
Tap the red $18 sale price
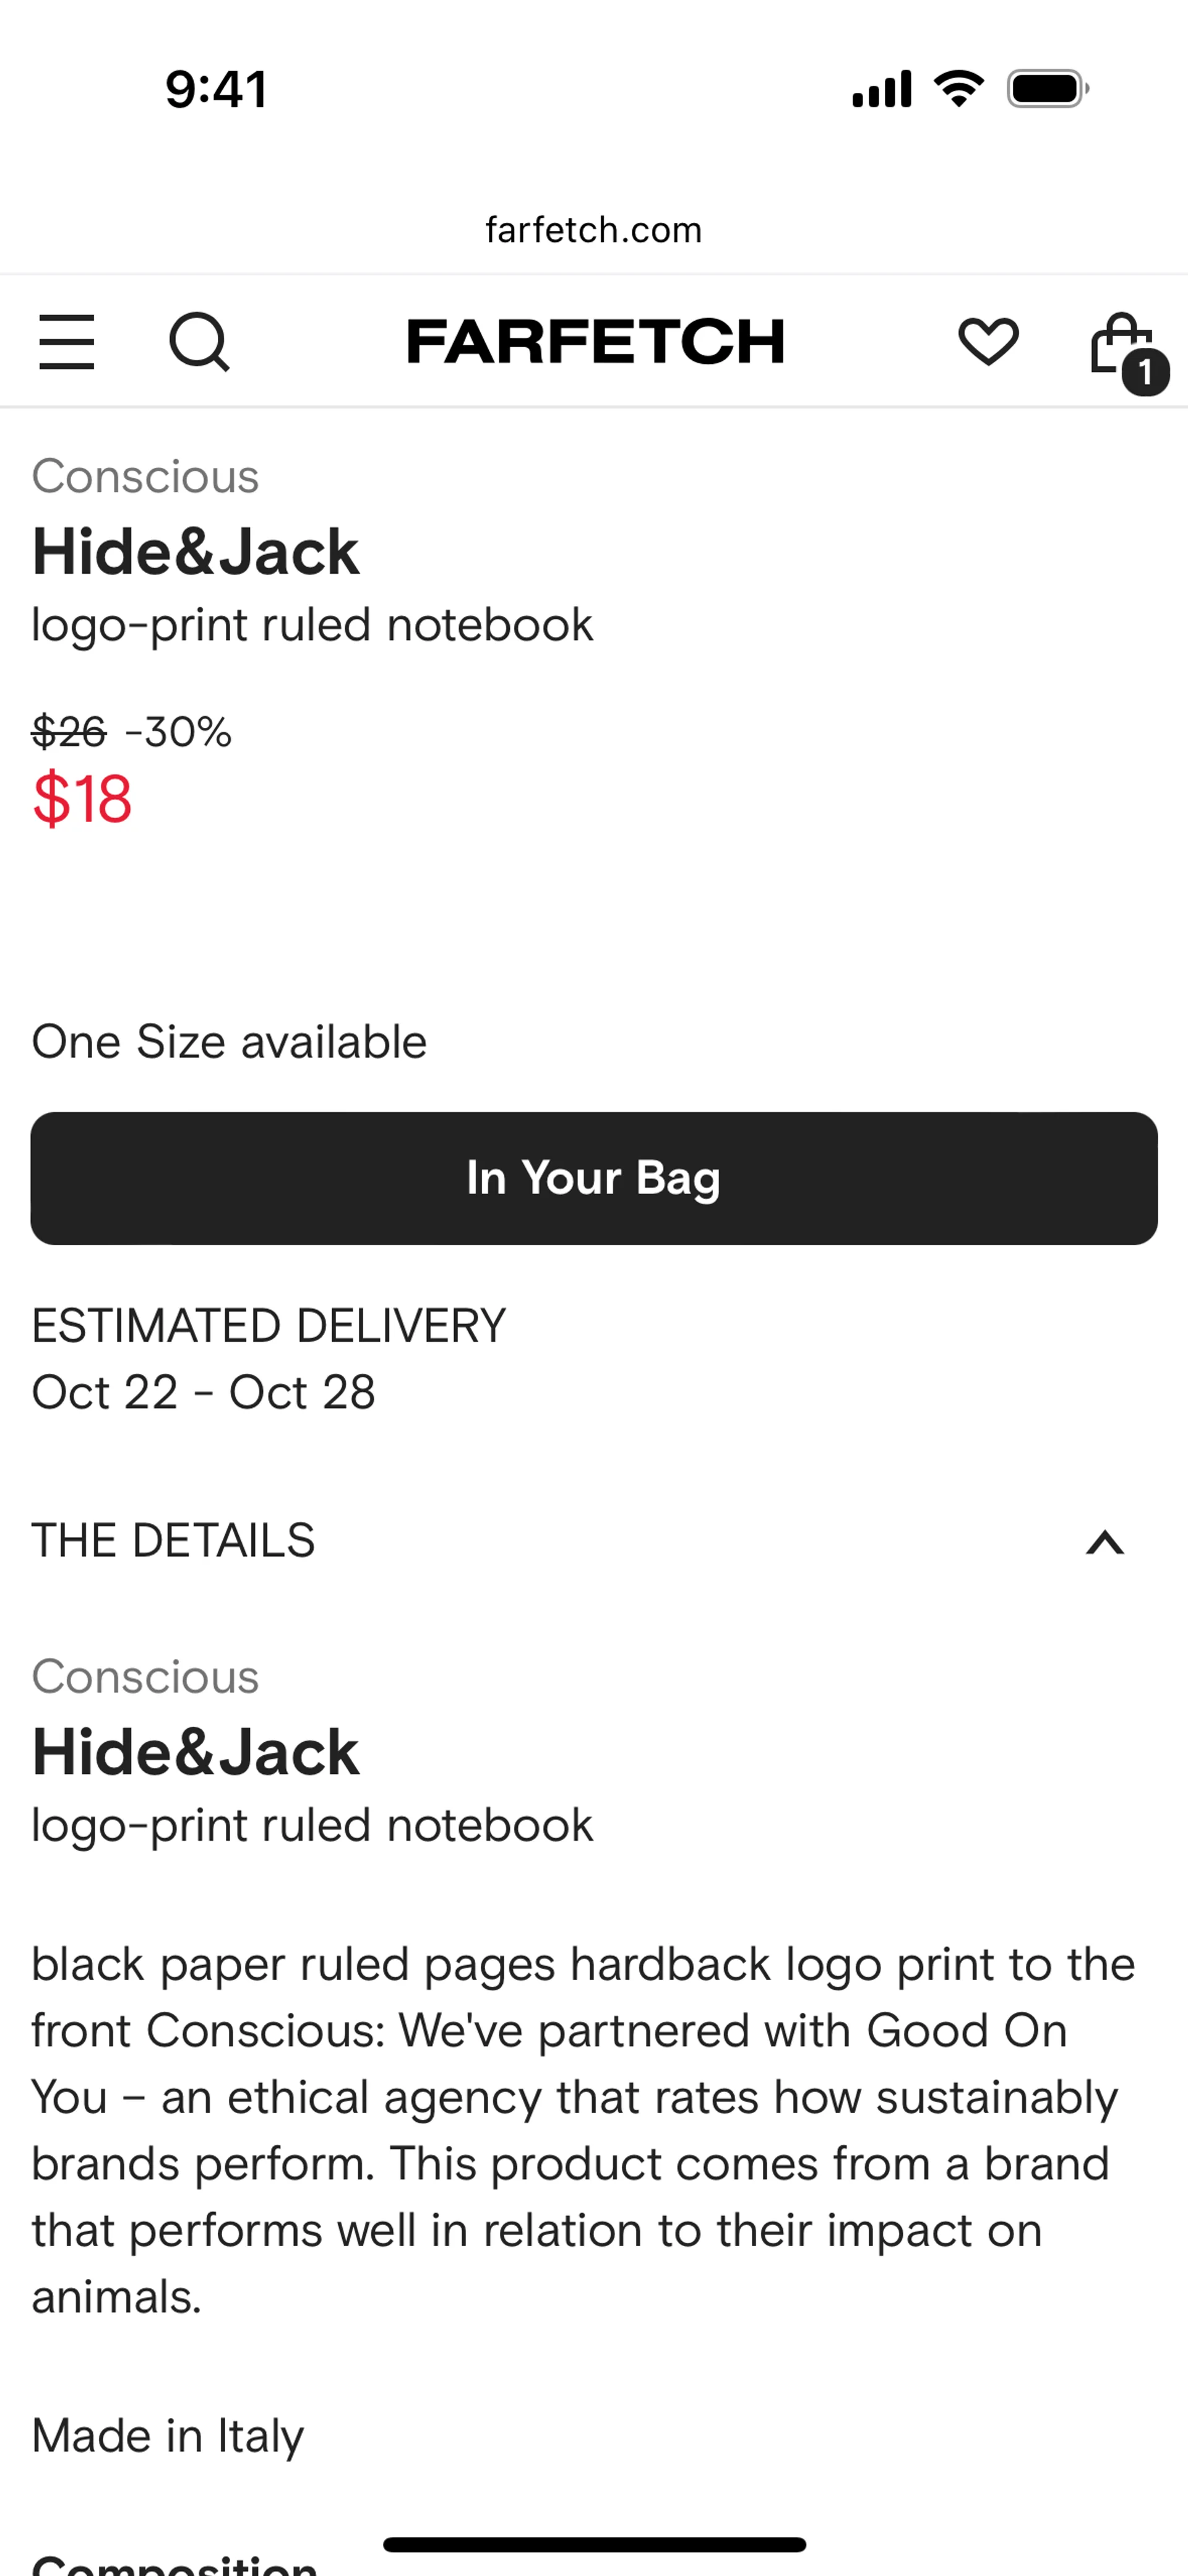point(82,799)
